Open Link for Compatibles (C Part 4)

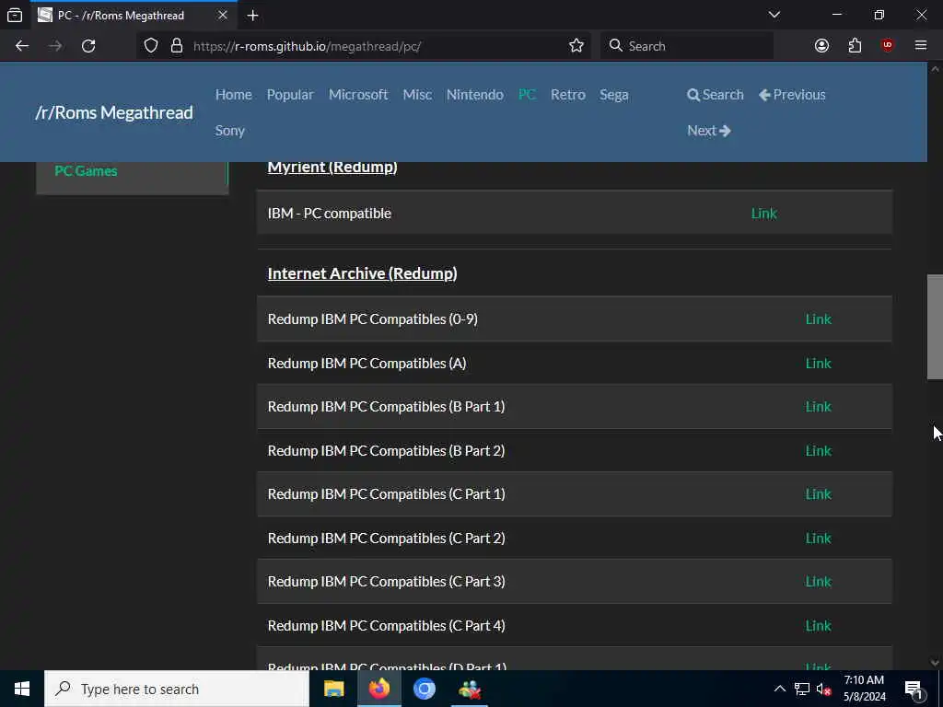tap(818, 626)
